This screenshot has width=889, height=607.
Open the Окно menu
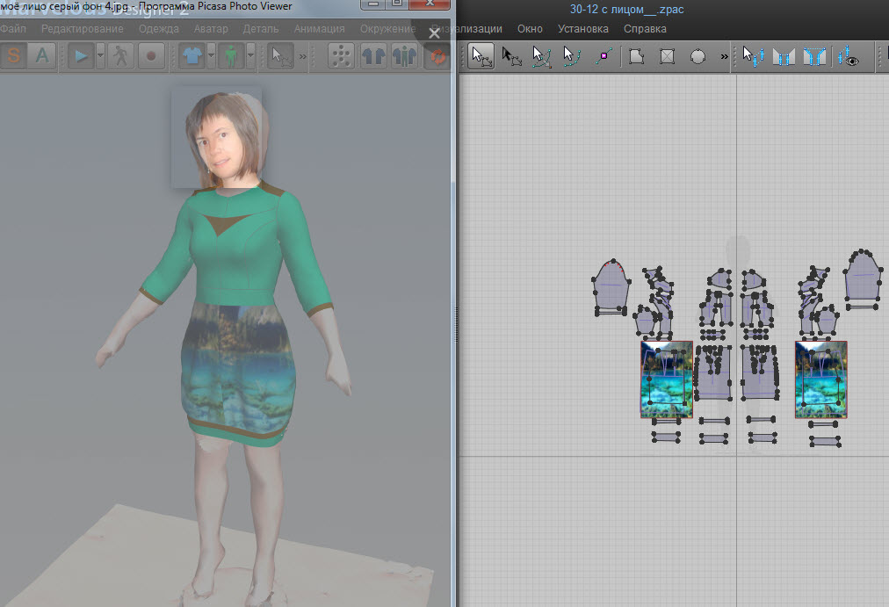point(530,28)
